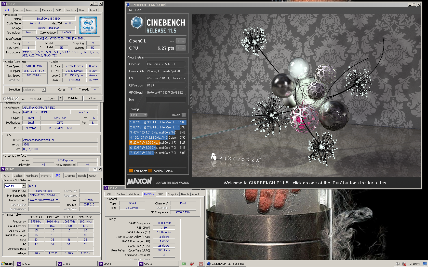Click the Validate button in CPU-Z

point(73,98)
